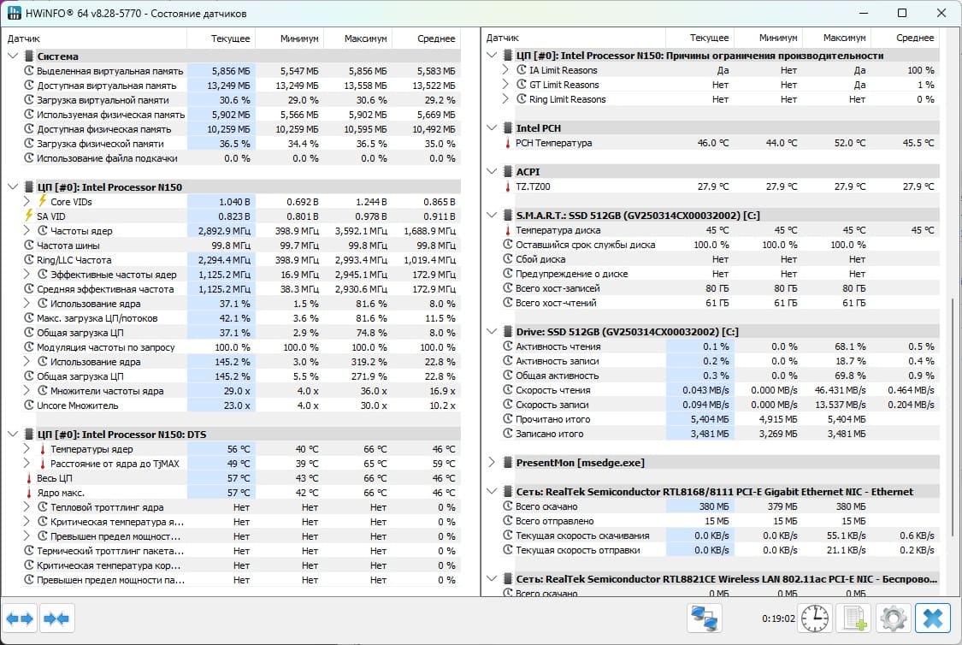Expand the PresentMon [msedge.exe] group
The width and height of the screenshot is (962, 645).
tap(492, 462)
